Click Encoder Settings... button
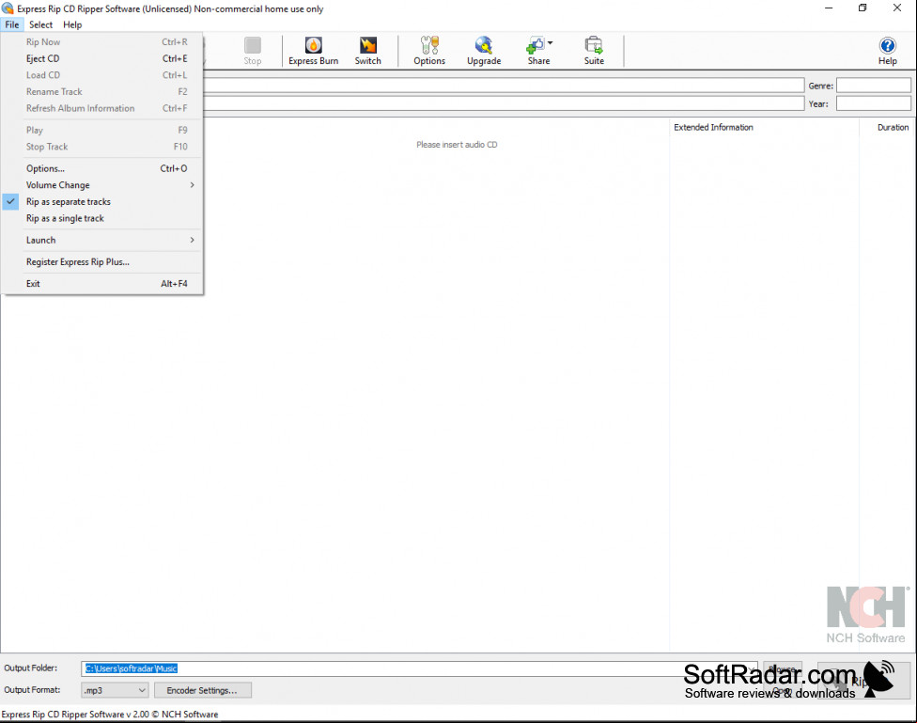917x723 pixels. tap(202, 690)
